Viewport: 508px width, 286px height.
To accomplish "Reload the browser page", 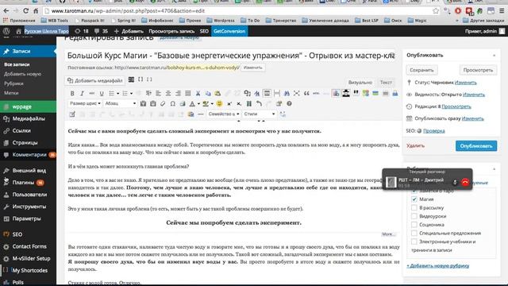I will pyautogui.click(x=25, y=10).
